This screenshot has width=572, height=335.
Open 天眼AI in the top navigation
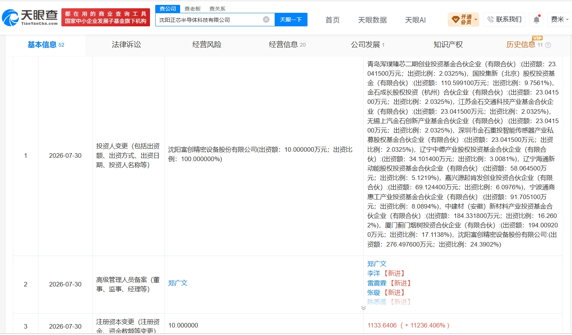415,20
